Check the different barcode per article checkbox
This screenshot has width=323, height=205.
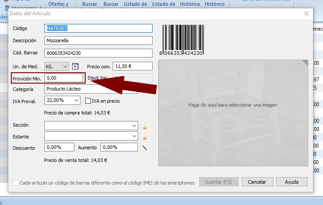(16, 182)
